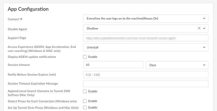Viewport: 217px width, 111px height.
Task: Open the Disable Agent dropdown arrow
Action: (x=204, y=28)
